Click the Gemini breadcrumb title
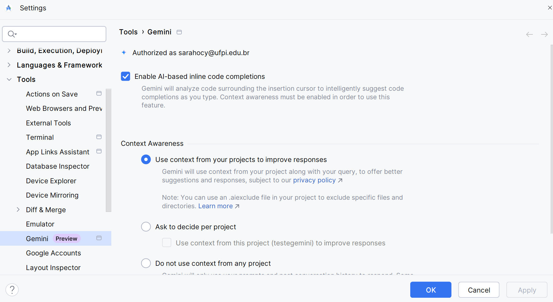This screenshot has height=302, width=553. [x=159, y=32]
